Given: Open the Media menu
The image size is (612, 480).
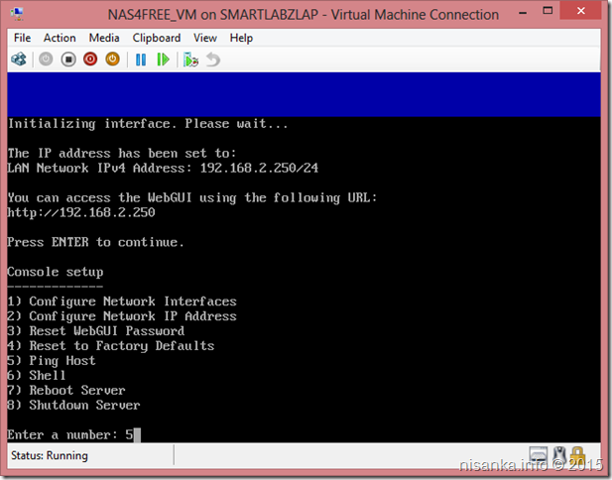Looking at the screenshot, I should coord(104,38).
